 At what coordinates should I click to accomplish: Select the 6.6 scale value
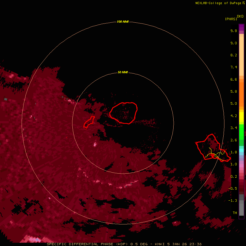pyautogui.click(x=234, y=79)
